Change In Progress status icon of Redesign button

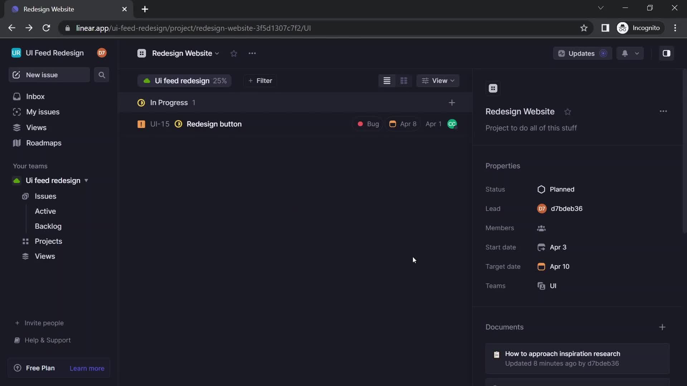click(178, 124)
